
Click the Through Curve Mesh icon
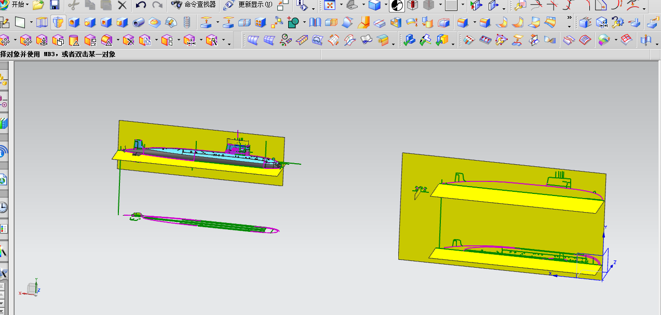[269, 40]
